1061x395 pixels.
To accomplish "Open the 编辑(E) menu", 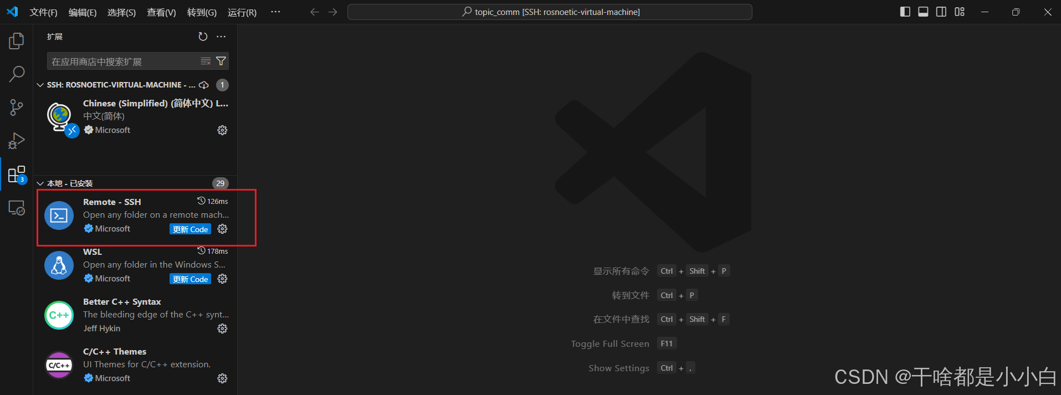I will click(83, 12).
